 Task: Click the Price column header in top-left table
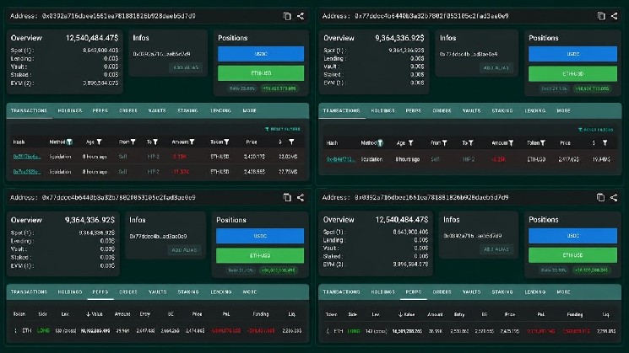[x=252, y=142]
